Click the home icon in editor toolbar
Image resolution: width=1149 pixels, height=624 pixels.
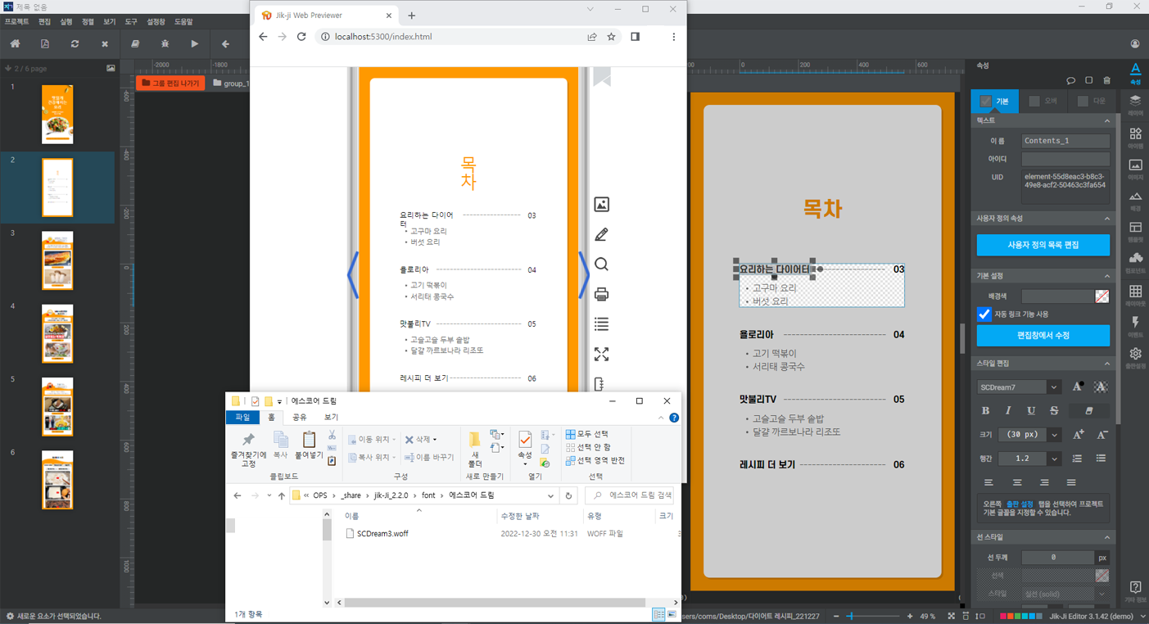16,43
